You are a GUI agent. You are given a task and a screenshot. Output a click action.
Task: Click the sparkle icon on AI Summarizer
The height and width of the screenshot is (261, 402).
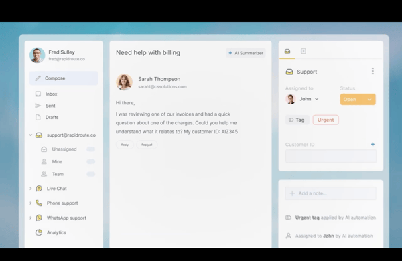230,53
